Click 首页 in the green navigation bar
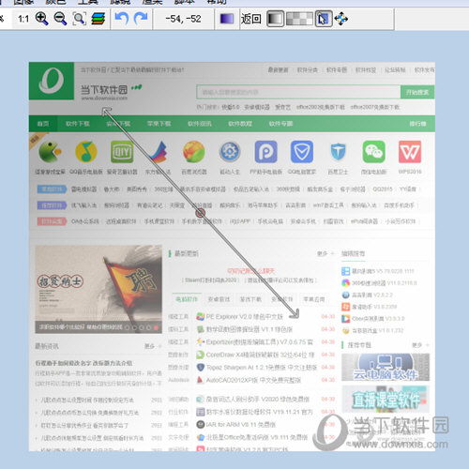The image size is (469, 469). click(43, 124)
